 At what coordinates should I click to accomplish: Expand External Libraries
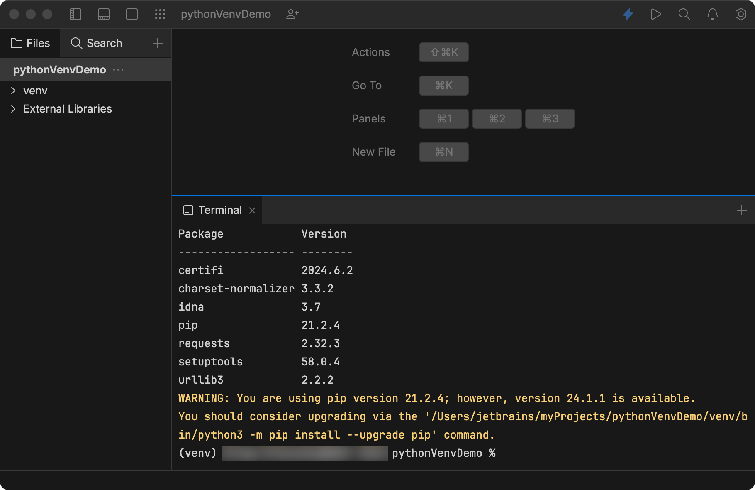click(x=13, y=108)
